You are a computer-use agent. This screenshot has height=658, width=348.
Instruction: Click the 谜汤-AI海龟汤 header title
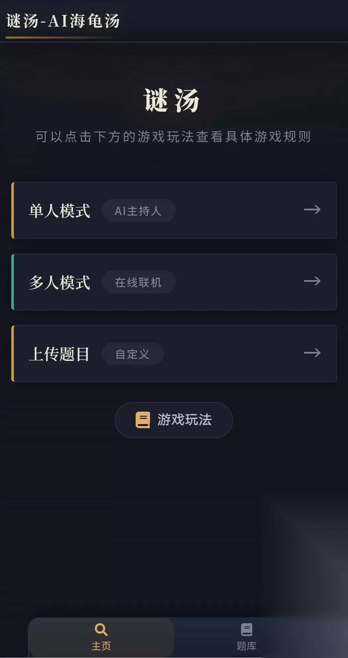pyautogui.click(x=63, y=21)
